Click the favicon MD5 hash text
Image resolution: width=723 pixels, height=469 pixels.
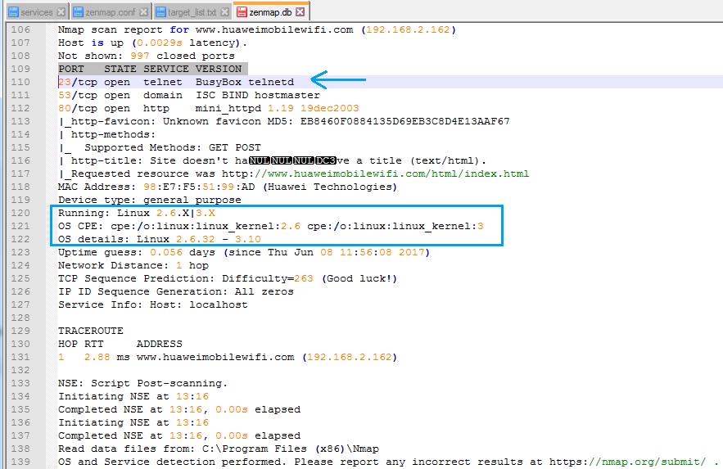click(x=404, y=121)
